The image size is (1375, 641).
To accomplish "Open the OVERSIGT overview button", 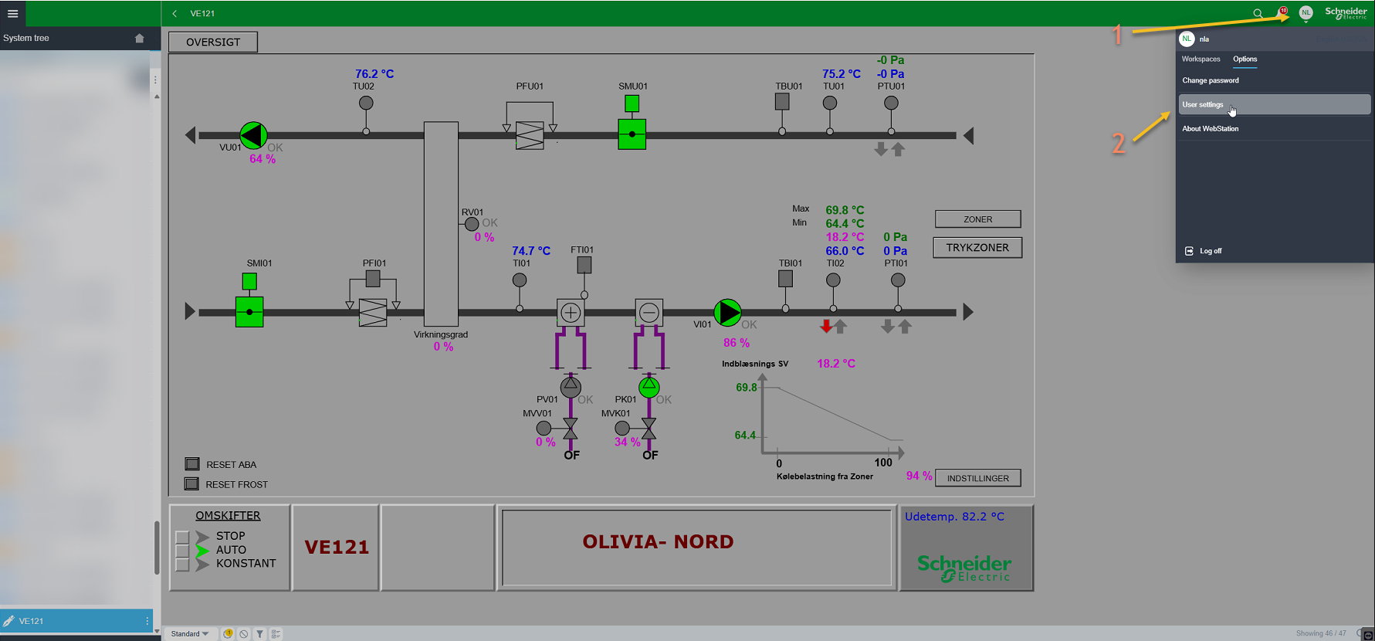I will (x=213, y=42).
